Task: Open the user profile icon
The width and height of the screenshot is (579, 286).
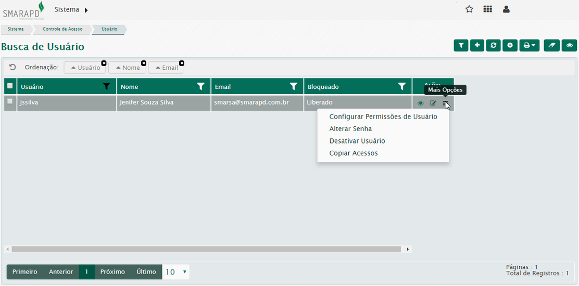Action: (x=506, y=9)
